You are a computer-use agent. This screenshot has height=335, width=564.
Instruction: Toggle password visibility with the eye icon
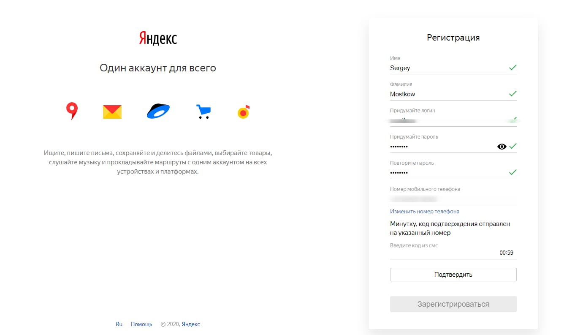(x=502, y=147)
